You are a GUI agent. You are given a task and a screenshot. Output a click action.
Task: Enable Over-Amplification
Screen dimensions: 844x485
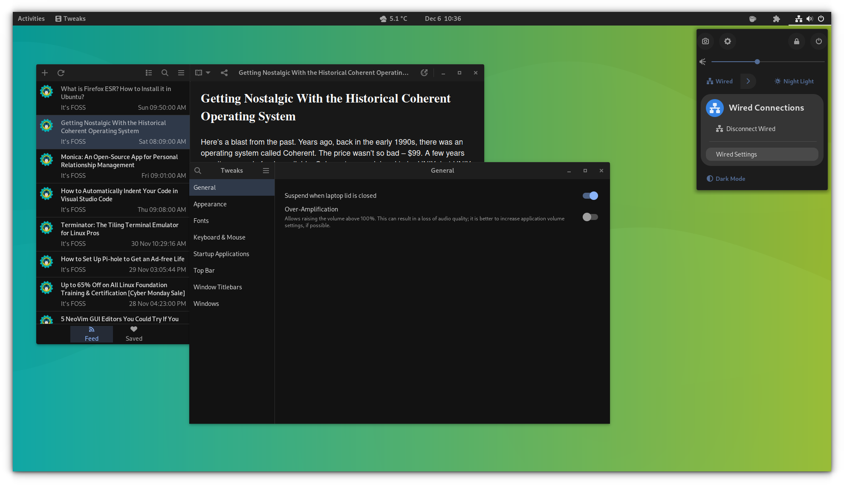pos(590,217)
